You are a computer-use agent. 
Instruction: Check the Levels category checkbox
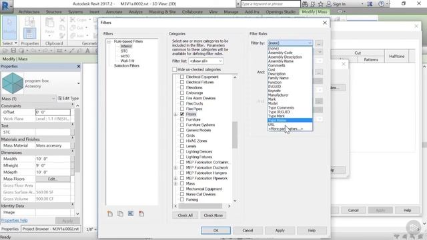182,146
